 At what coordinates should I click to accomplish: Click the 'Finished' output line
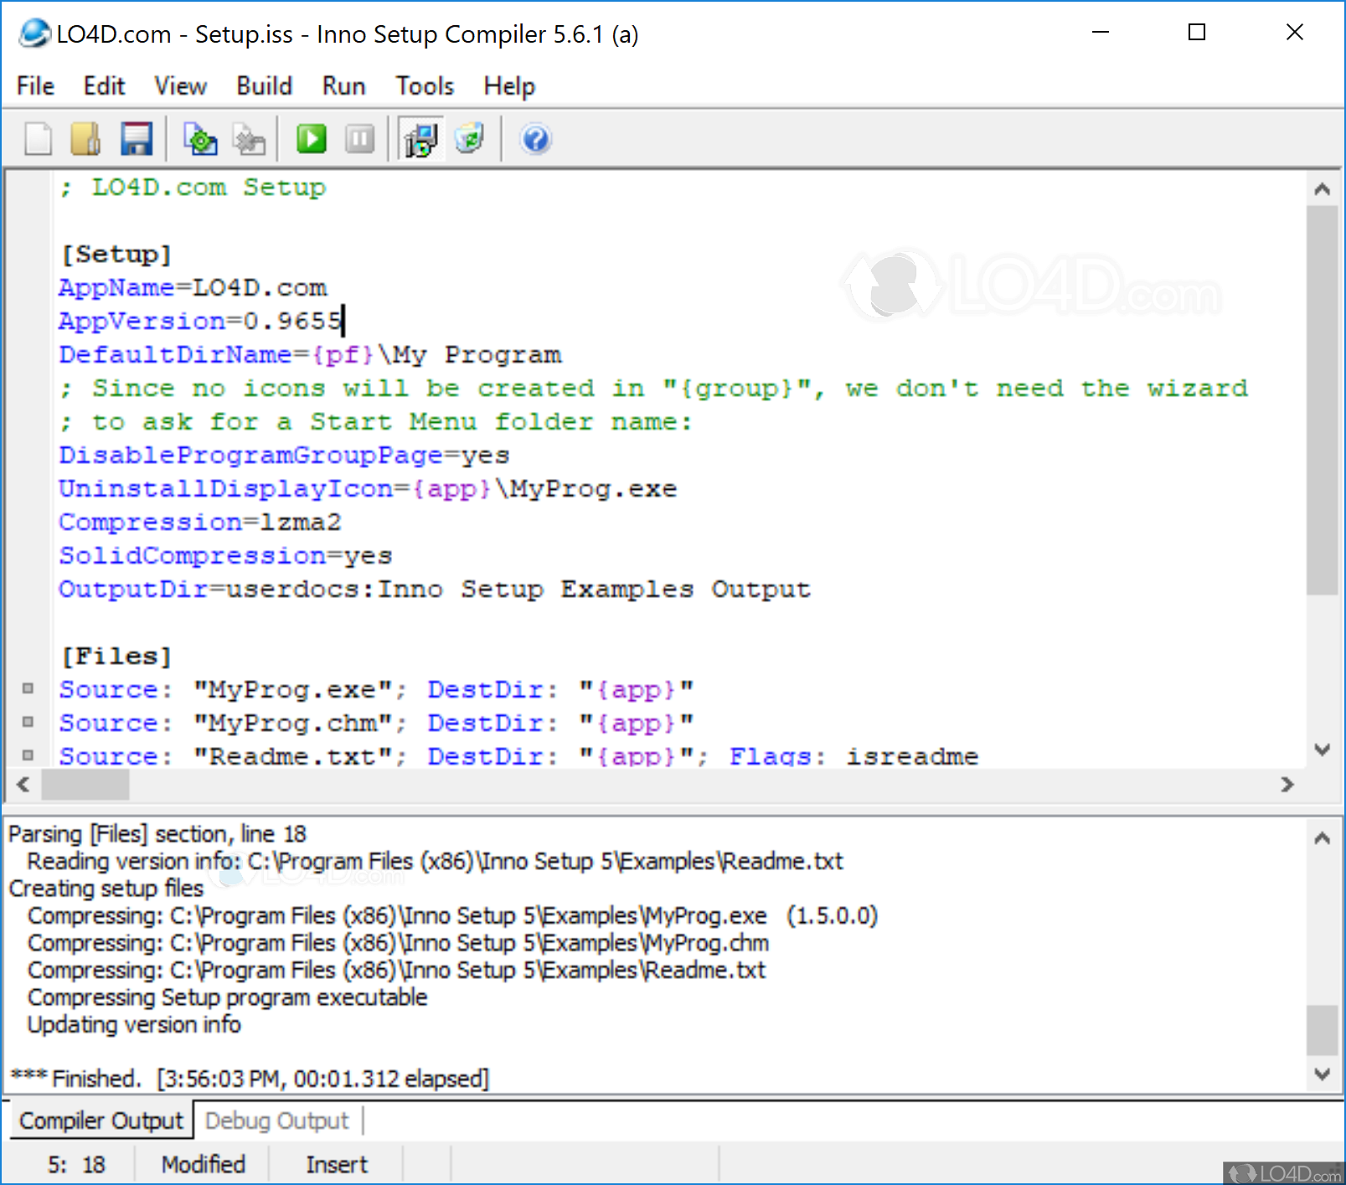[x=249, y=1078]
